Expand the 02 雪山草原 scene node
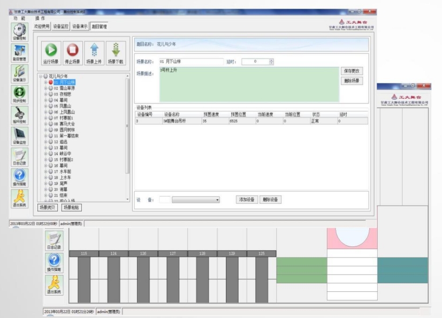The width and height of the screenshot is (442, 318). click(x=45, y=88)
